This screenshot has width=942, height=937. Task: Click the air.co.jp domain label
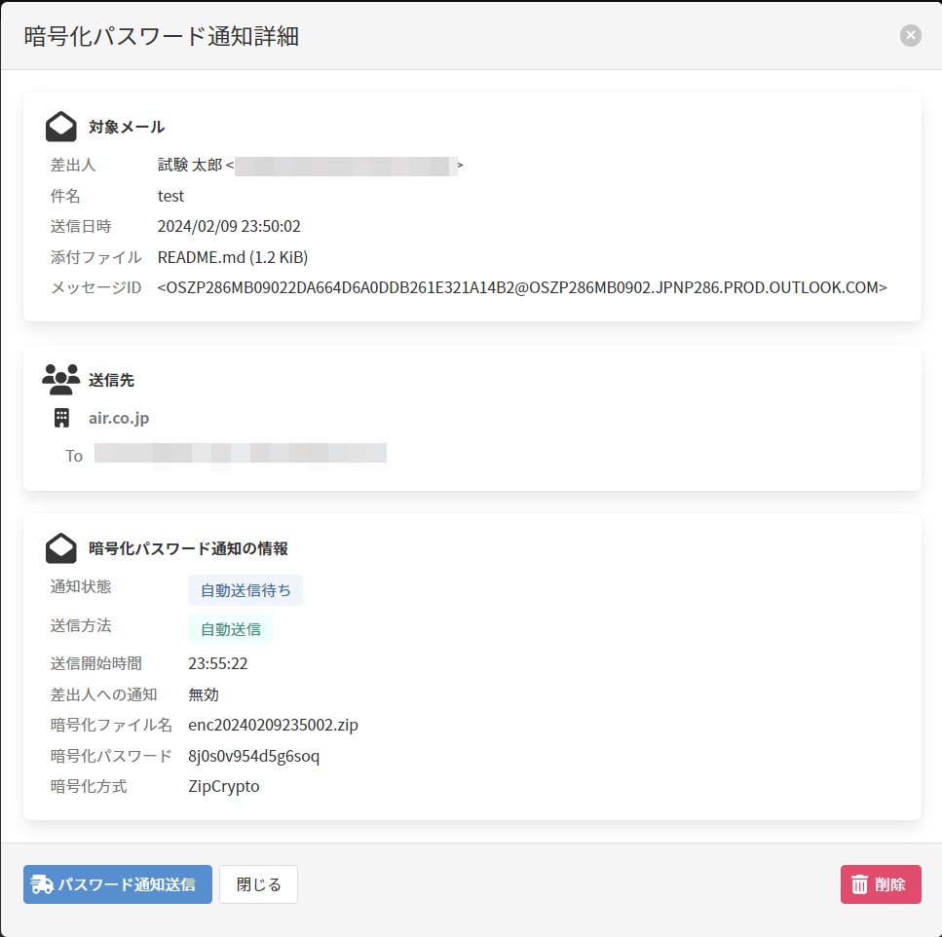coord(119,418)
